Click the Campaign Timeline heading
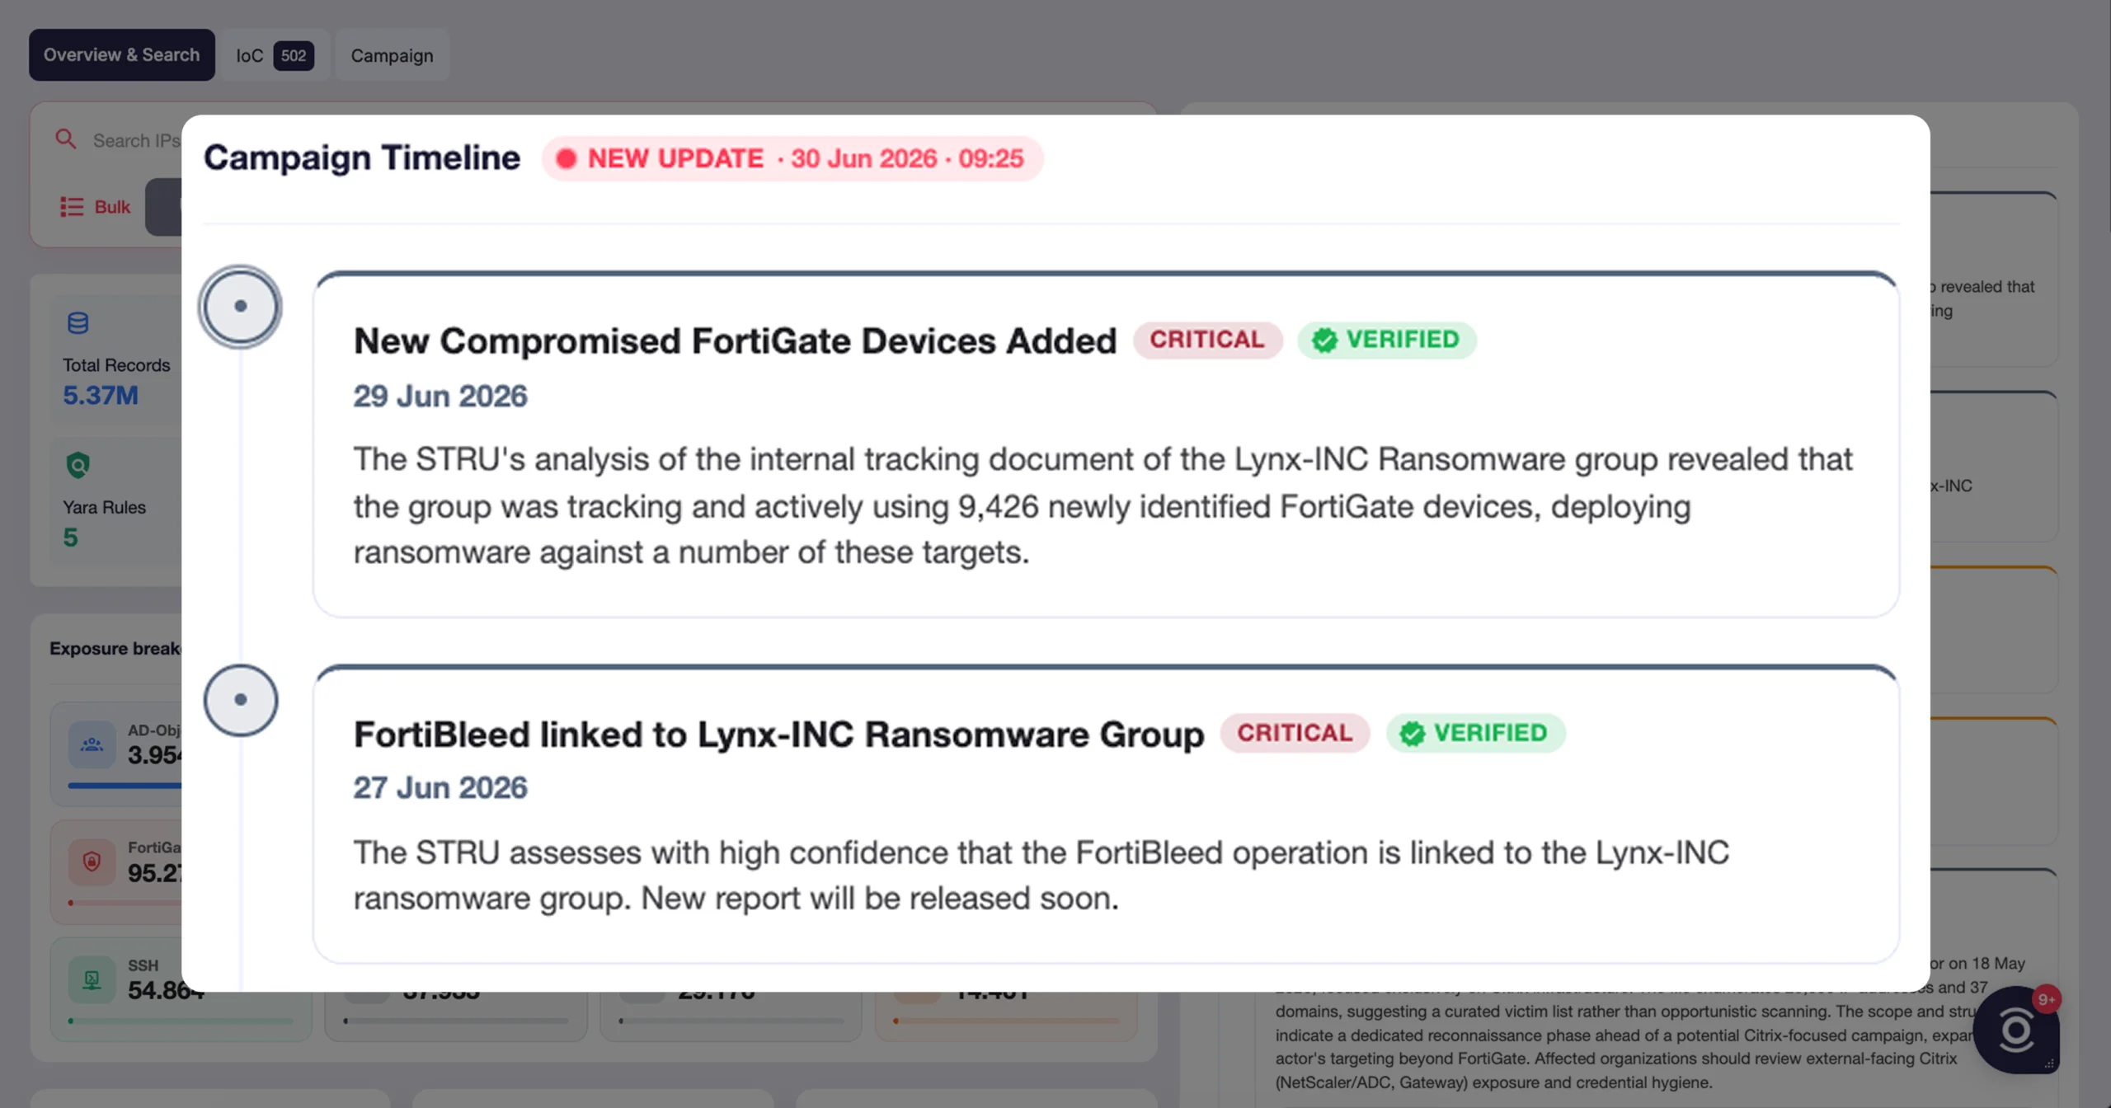The height and width of the screenshot is (1108, 2111). [362, 157]
